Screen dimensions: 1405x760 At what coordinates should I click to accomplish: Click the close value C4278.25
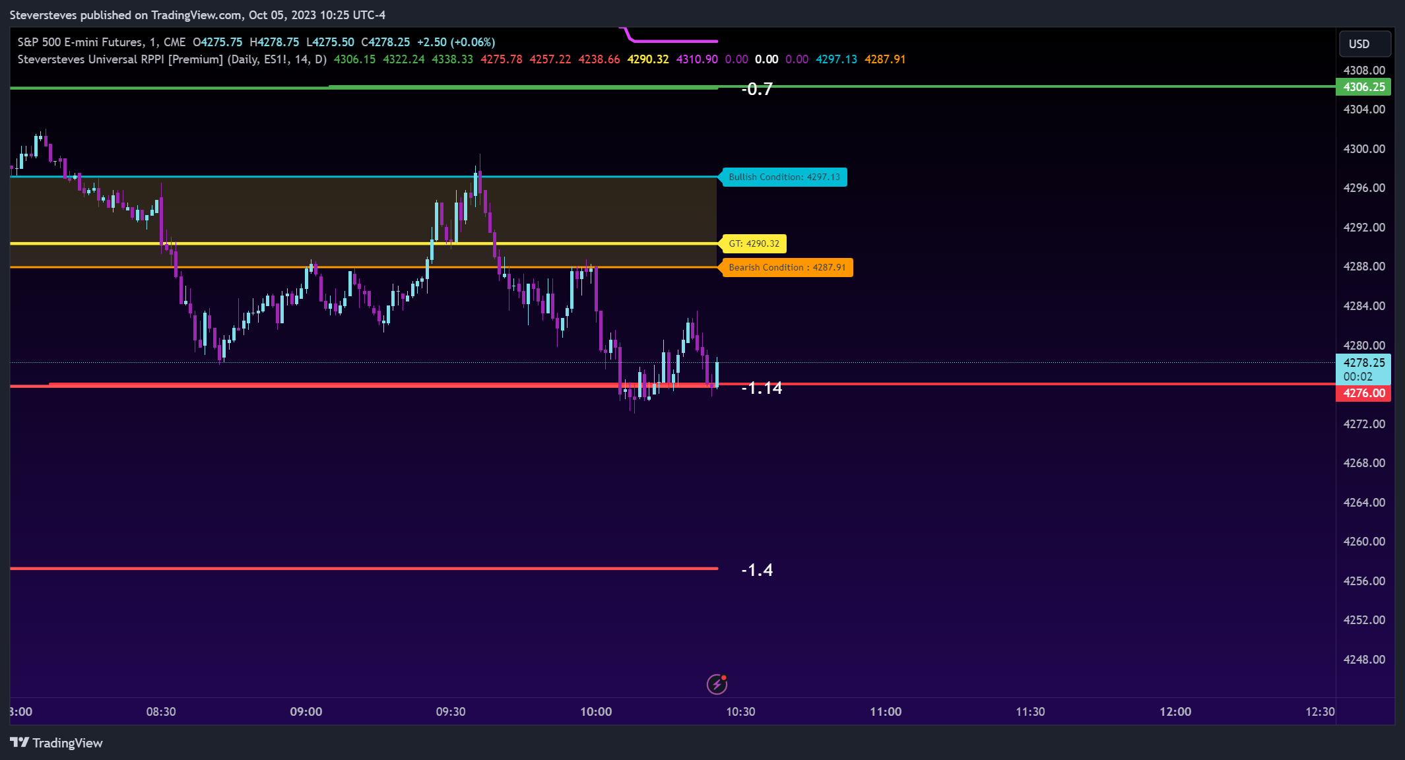pyautogui.click(x=385, y=42)
